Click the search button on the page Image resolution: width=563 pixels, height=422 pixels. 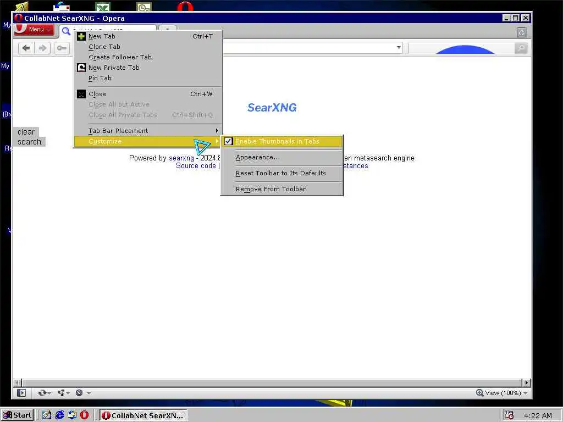[x=30, y=142]
